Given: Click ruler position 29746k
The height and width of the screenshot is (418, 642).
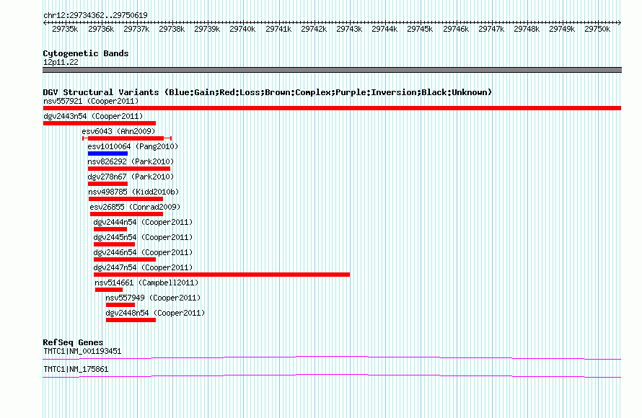Looking at the screenshot, I should pyautogui.click(x=456, y=29).
